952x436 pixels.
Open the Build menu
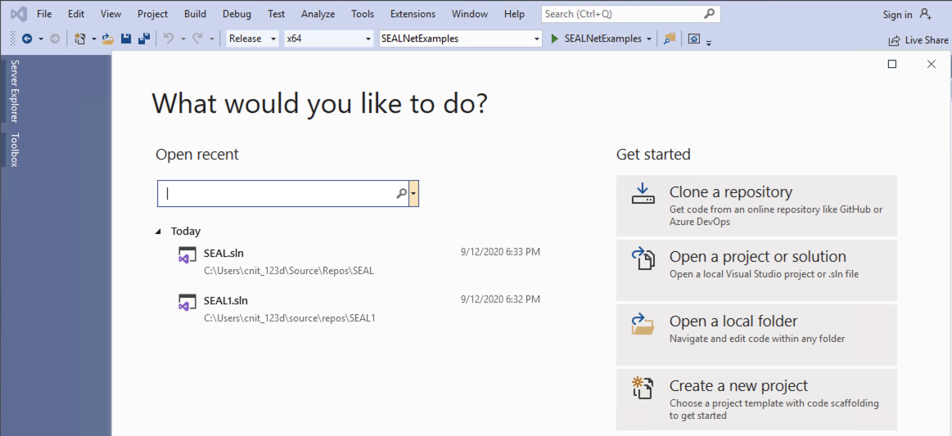195,13
